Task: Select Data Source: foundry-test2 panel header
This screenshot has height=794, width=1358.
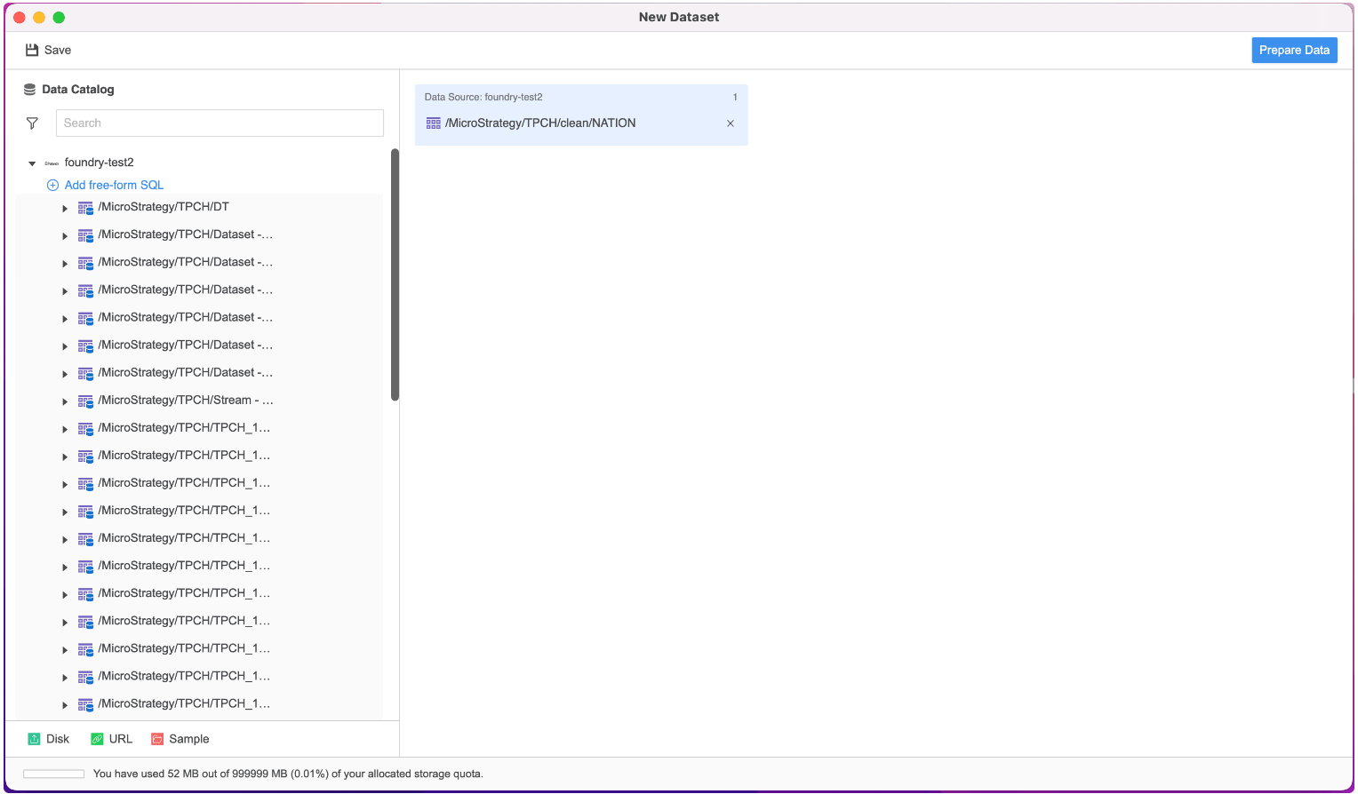Action: tap(483, 98)
